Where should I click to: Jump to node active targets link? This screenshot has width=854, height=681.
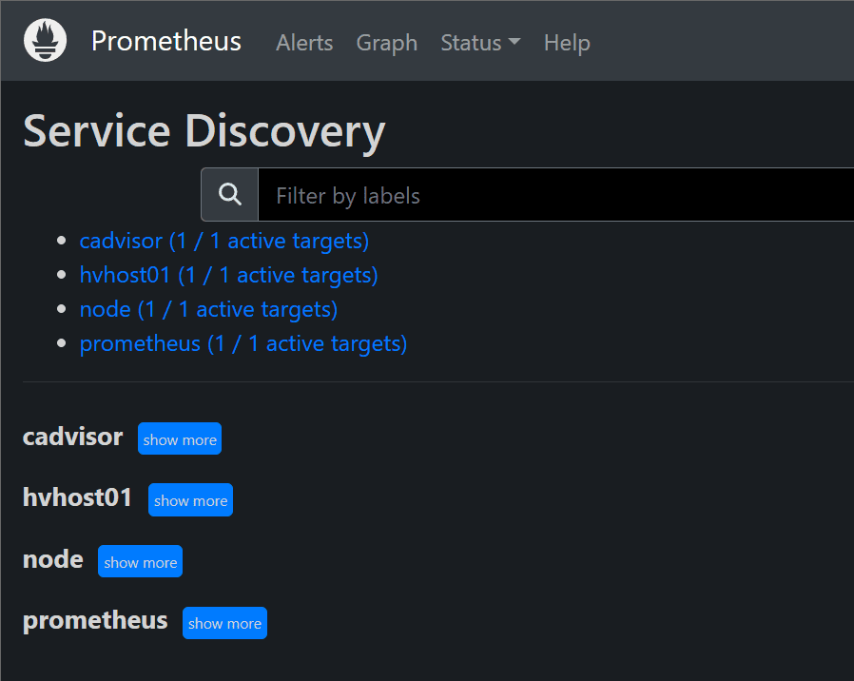coord(208,309)
